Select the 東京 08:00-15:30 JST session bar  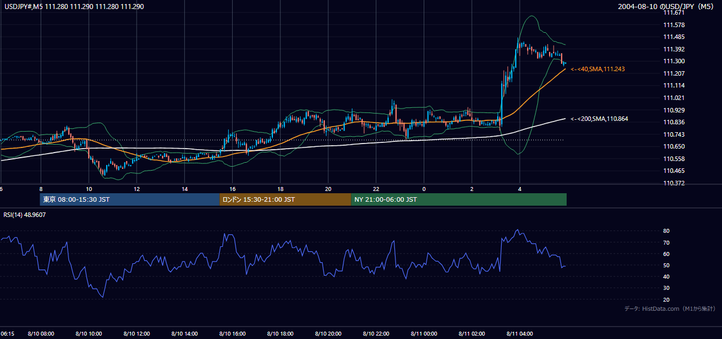[130, 199]
